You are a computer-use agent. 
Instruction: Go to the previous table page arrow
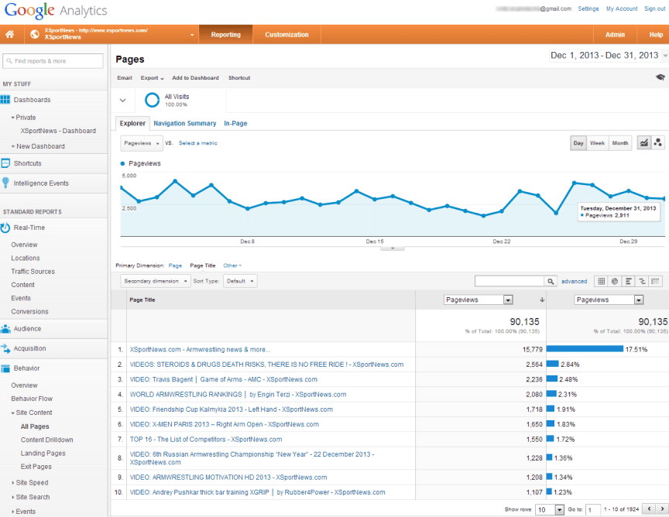[x=649, y=508]
